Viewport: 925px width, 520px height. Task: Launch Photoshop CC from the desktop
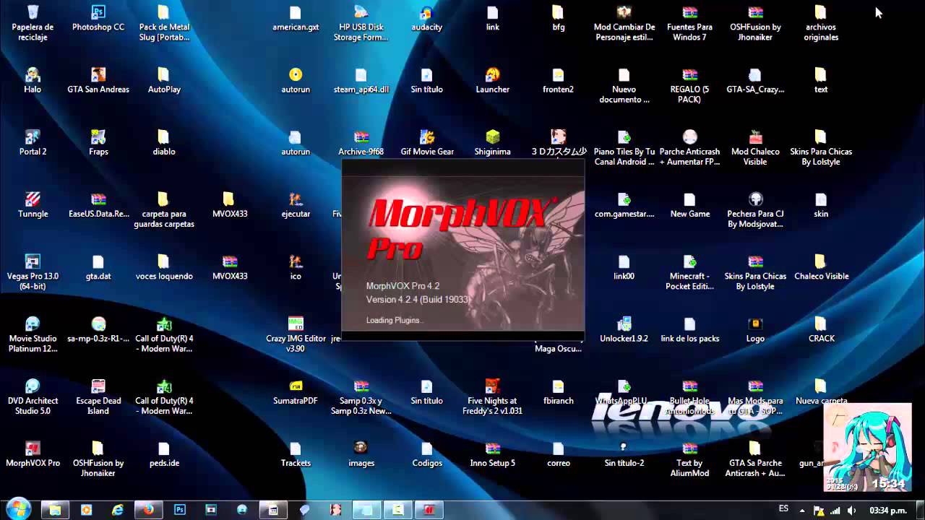coord(98,19)
